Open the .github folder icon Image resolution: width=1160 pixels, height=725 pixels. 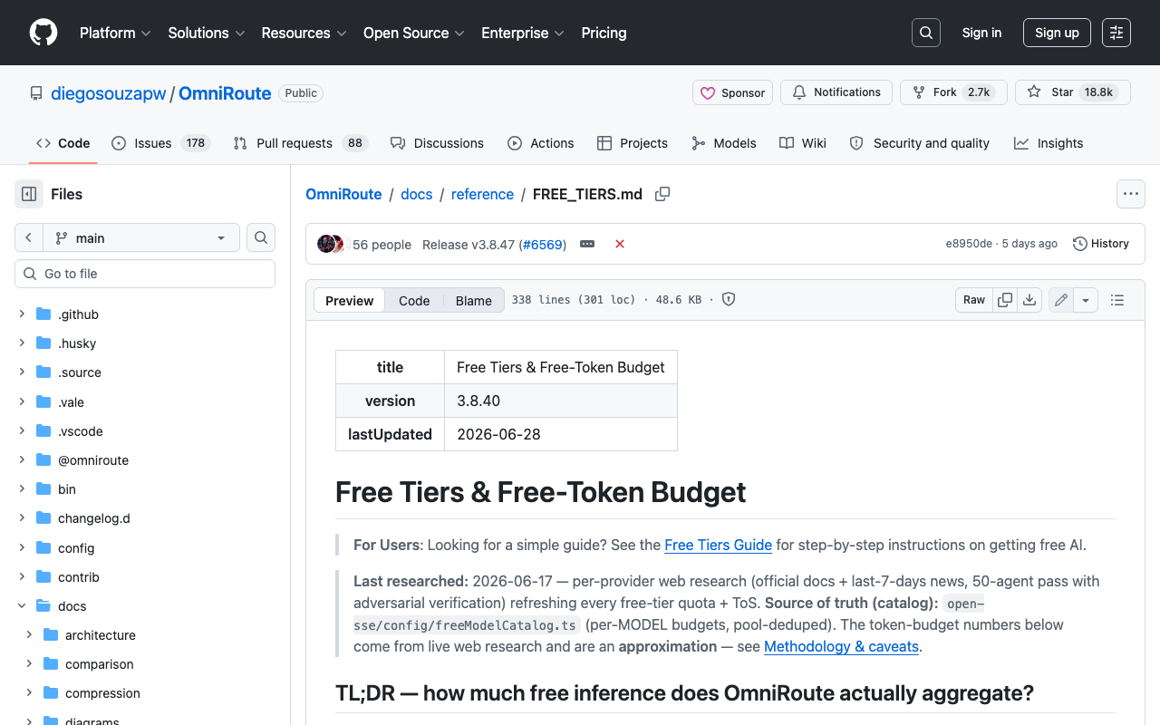tap(43, 314)
